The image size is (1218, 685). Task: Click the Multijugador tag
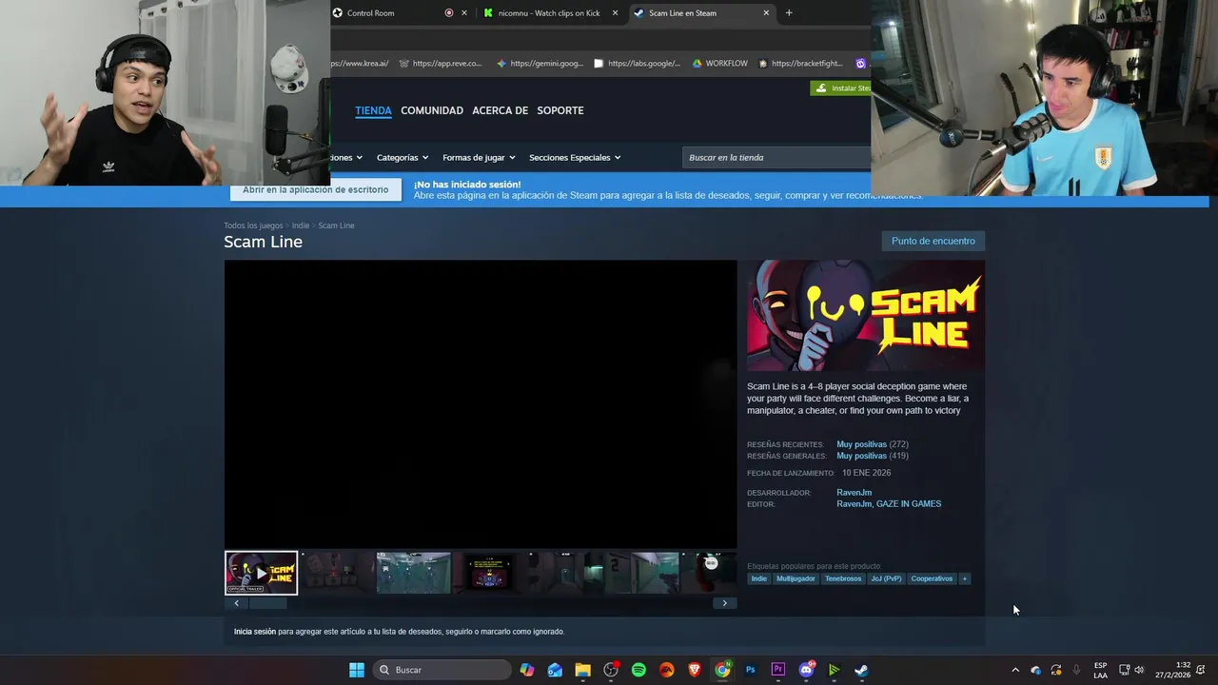pos(796,578)
